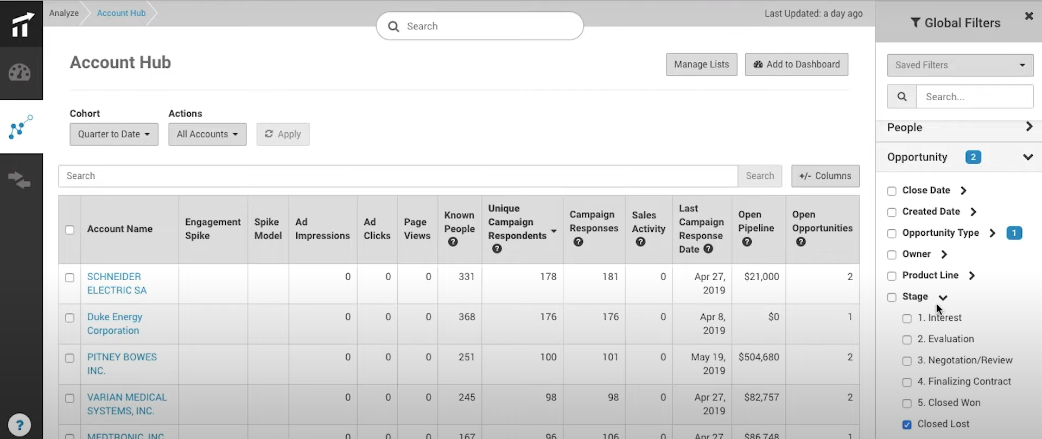Click the Apply button

tap(283, 134)
